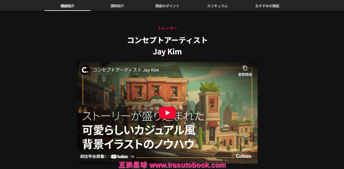Click the Jay Kim heading below title
344x169 pixels.
click(167, 52)
